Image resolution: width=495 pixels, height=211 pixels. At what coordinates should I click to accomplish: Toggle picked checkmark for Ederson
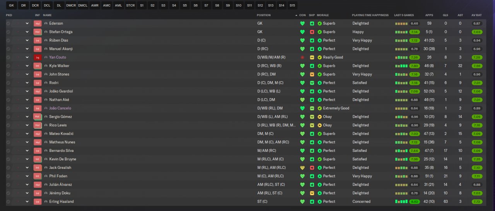pyautogui.click(x=8, y=23)
